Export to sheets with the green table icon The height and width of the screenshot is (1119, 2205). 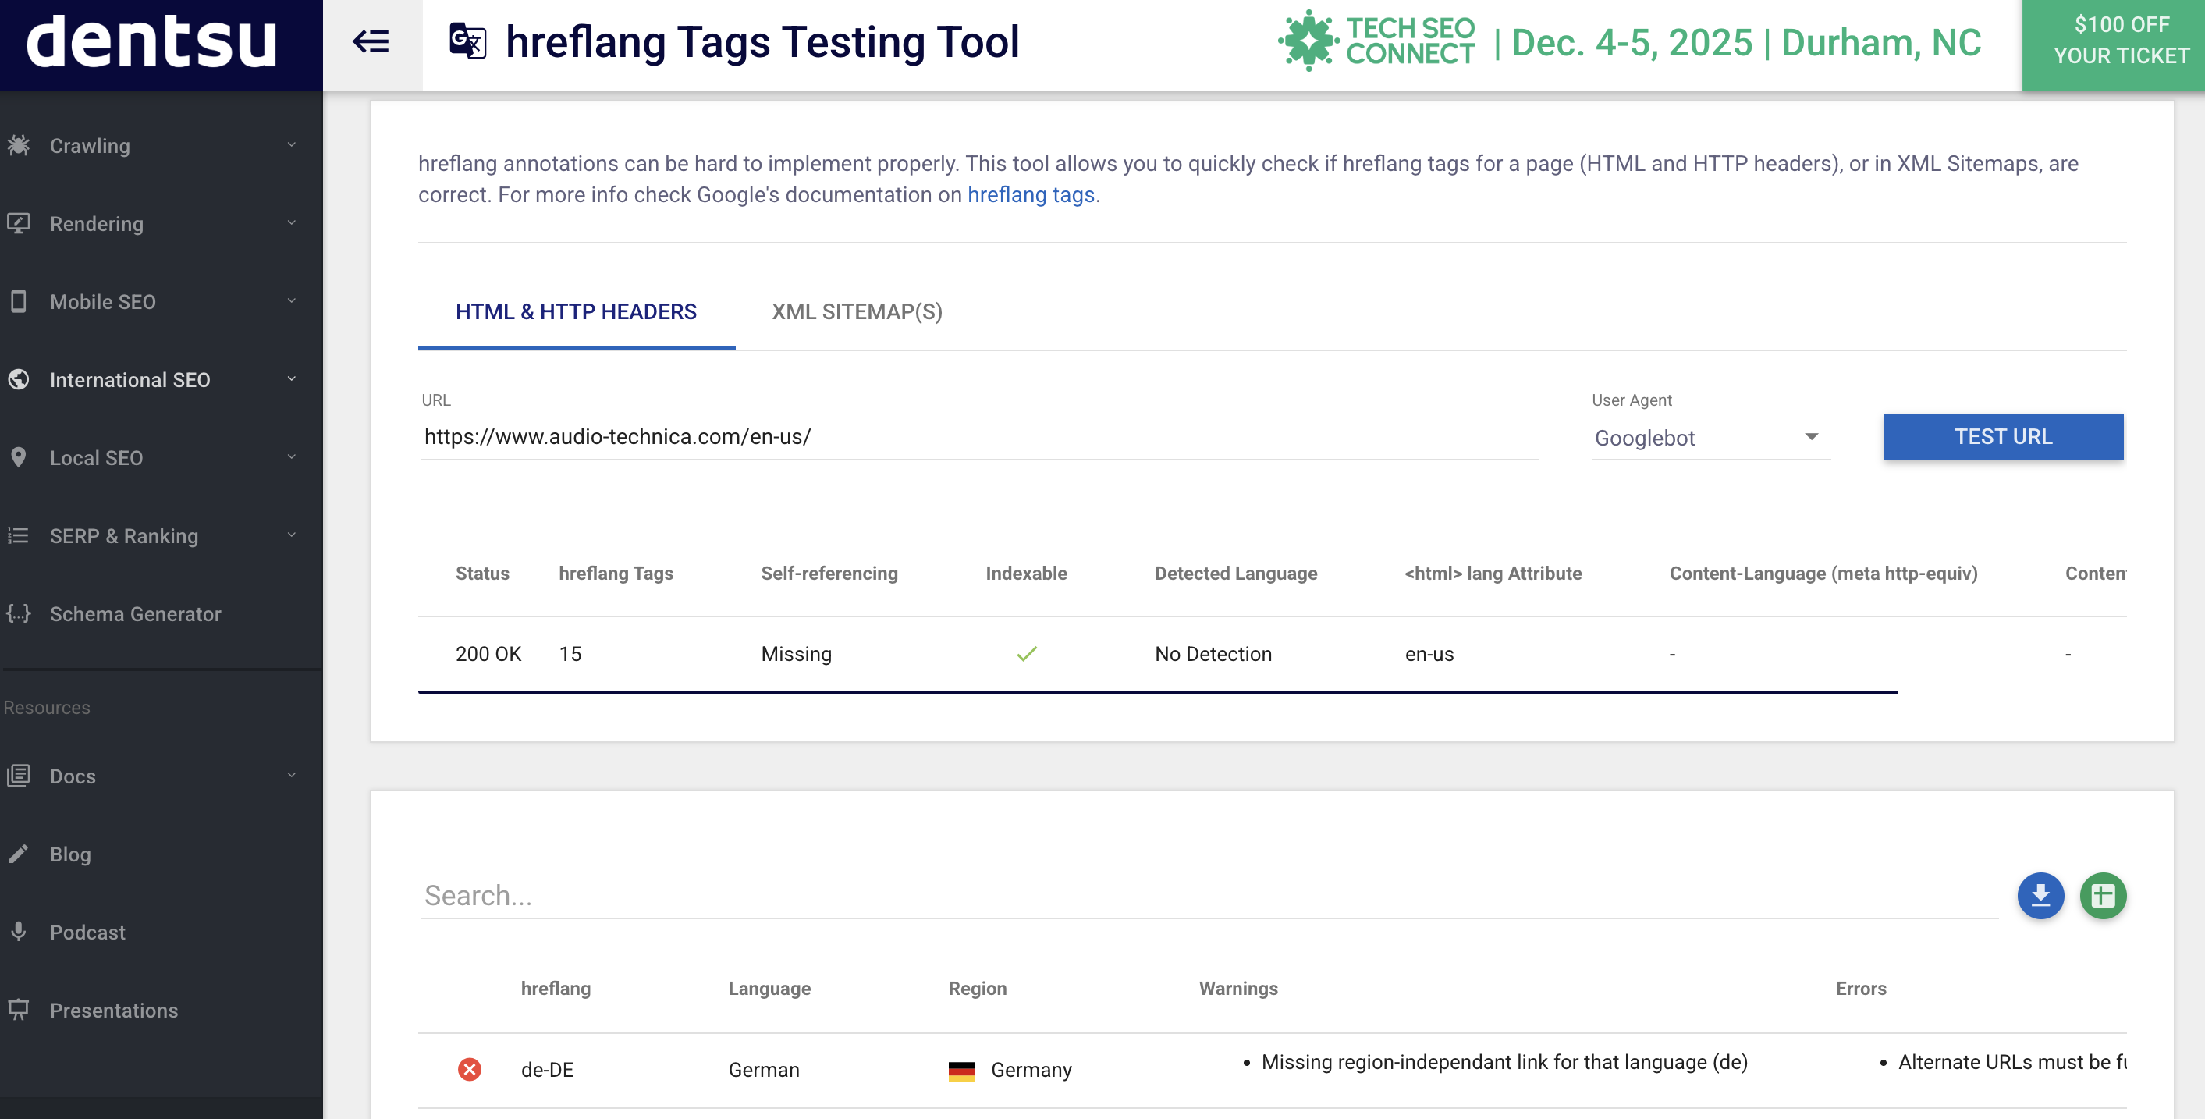(x=2103, y=896)
